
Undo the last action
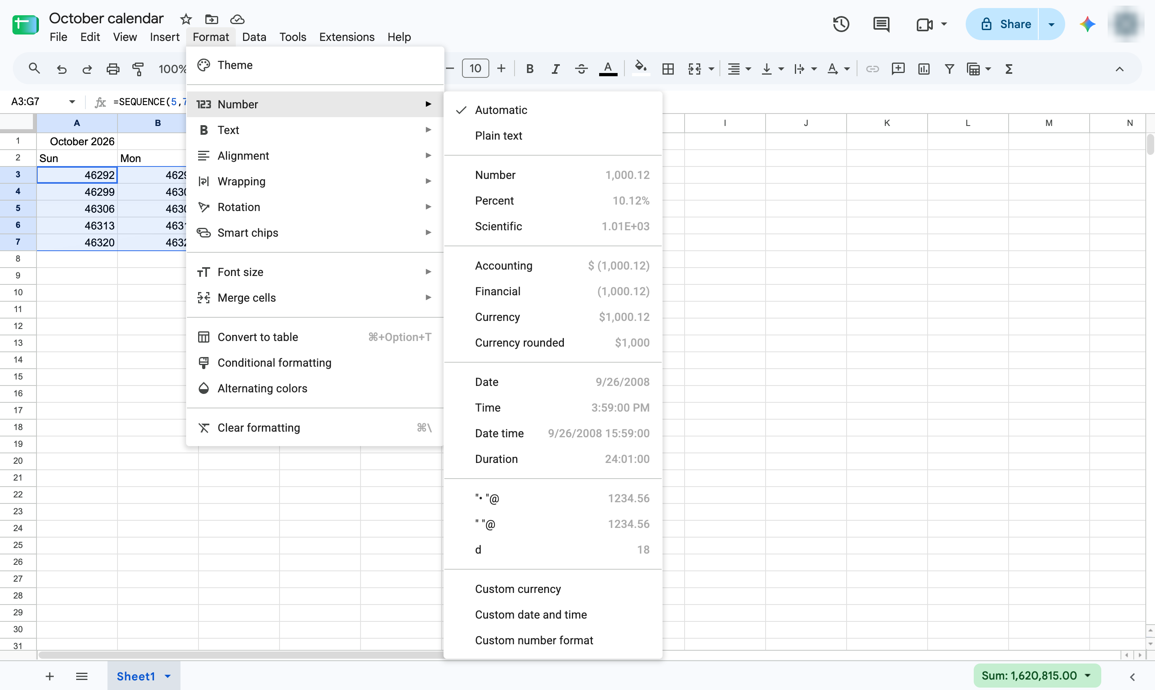tap(61, 69)
